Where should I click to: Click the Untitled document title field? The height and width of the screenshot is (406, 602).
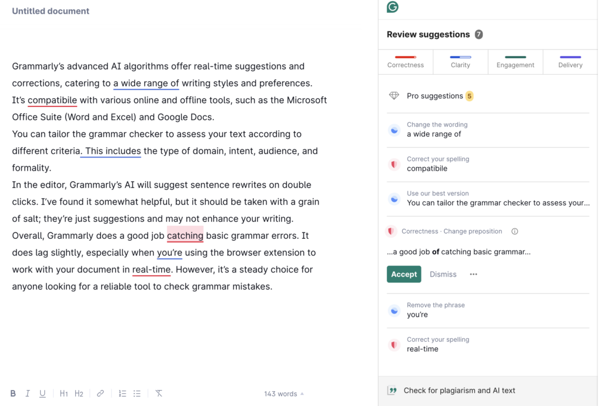[51, 11]
